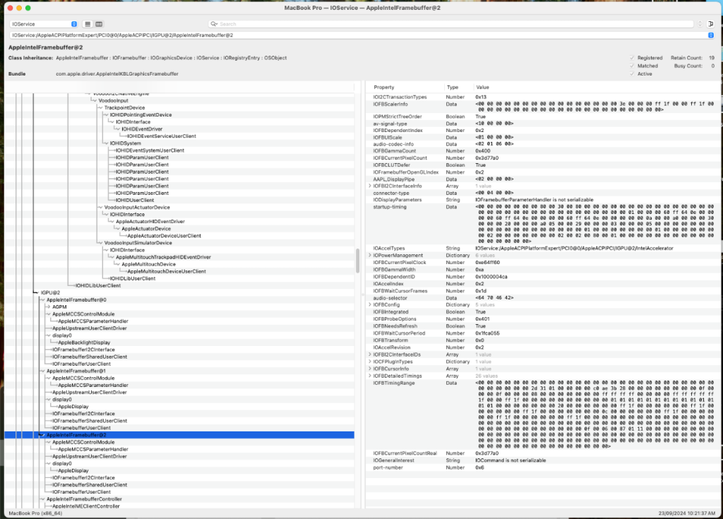The image size is (723, 519).
Task: Toggle the Matched checkmark
Action: pyautogui.click(x=632, y=66)
